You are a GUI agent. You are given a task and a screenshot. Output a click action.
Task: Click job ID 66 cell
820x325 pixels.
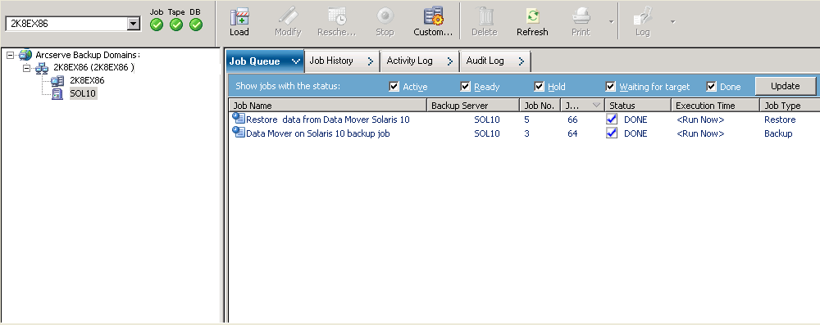(x=572, y=120)
